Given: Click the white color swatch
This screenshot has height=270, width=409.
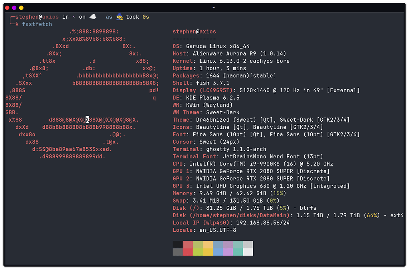Looking at the screenshot, I should coord(248,252).
